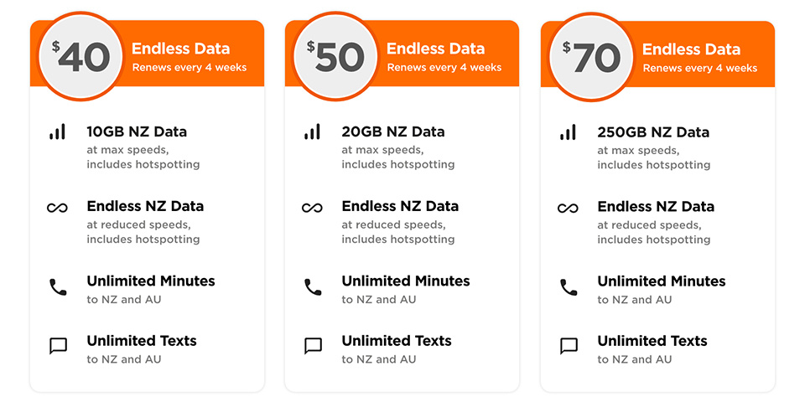Click the phone icon on $70 plan
Screen dimensions: 805x402
569,287
